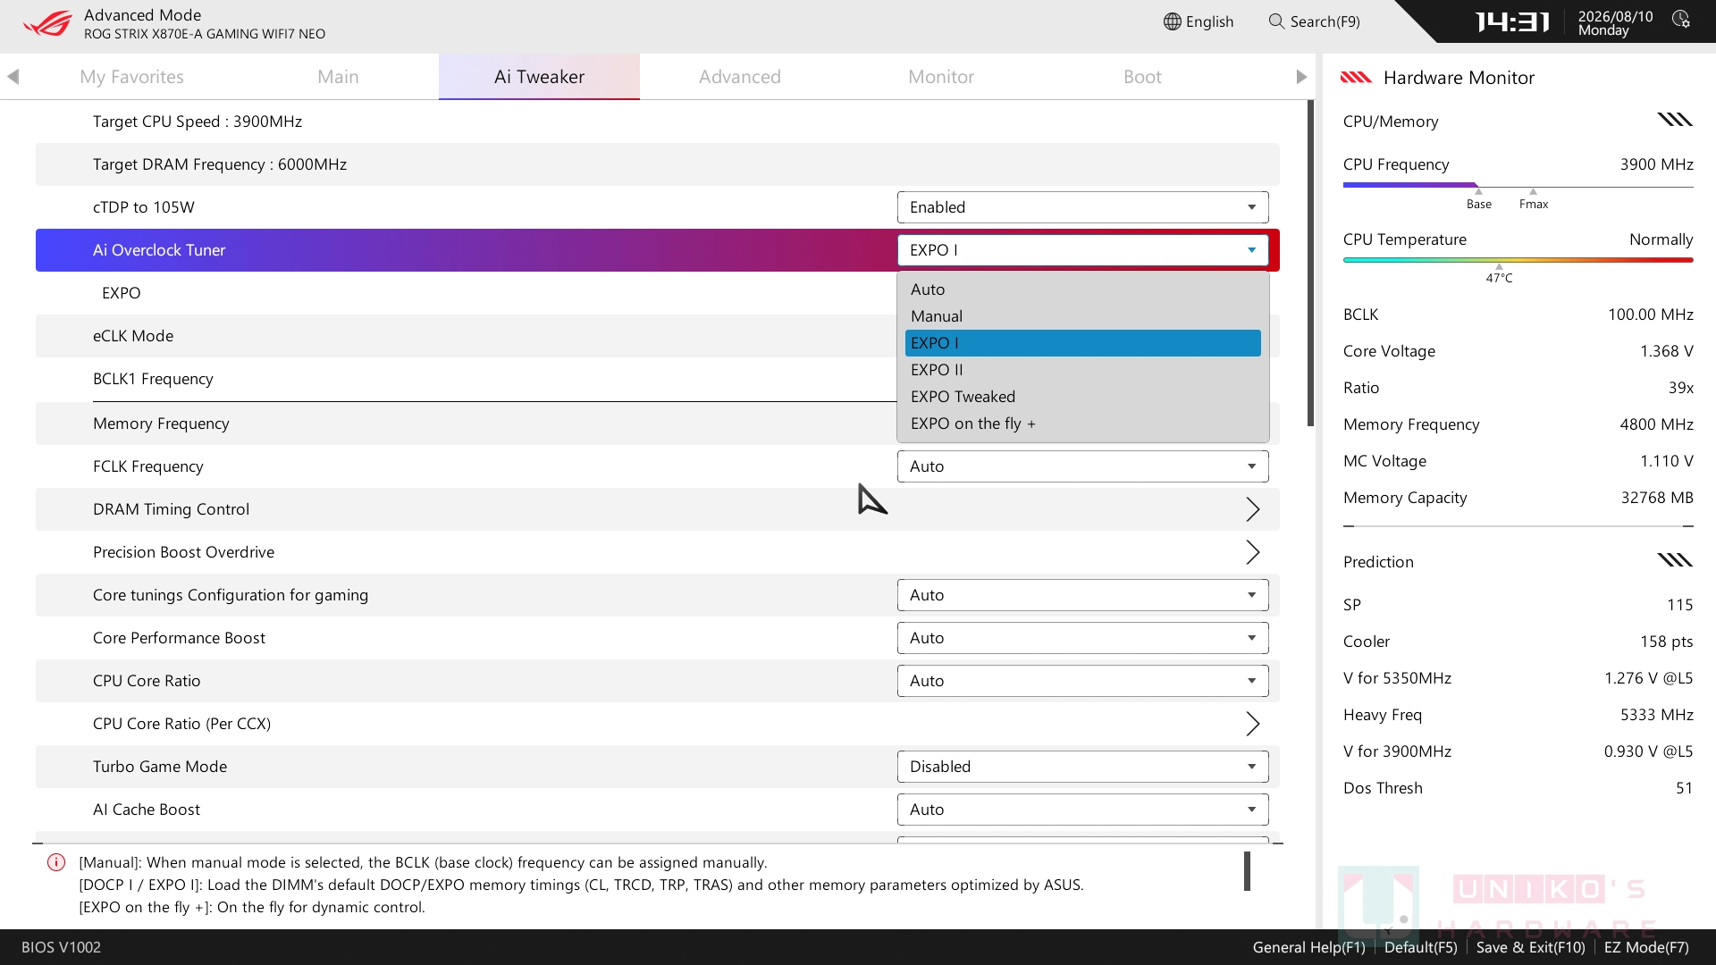Click the main settings list scrollbar

tap(1310, 264)
